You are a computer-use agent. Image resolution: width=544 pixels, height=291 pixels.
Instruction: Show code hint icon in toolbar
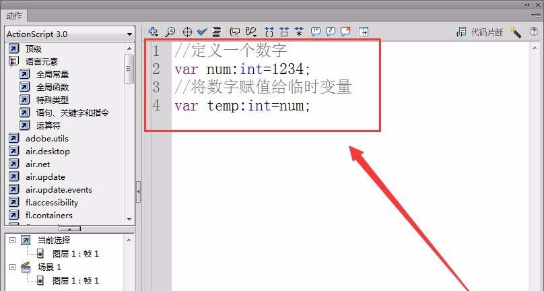coord(235,32)
